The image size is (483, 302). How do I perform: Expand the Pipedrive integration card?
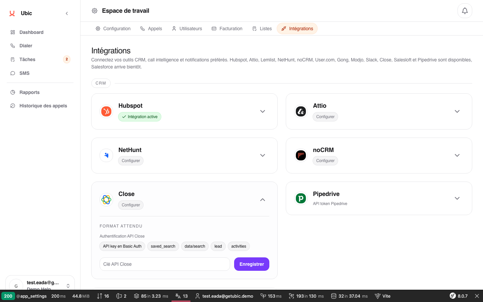(x=457, y=198)
